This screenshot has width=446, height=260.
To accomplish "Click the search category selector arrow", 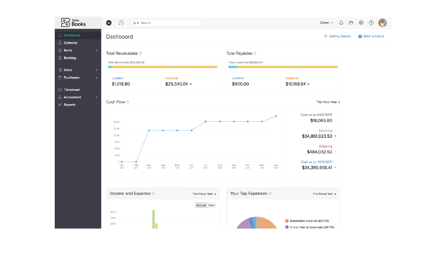I will tap(137, 23).
